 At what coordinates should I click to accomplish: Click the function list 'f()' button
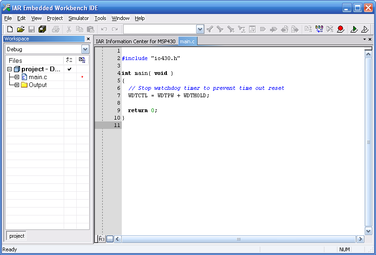[102, 239]
